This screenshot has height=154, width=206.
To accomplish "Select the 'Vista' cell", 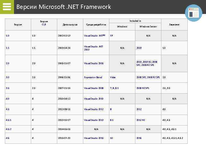I will click(113, 77).
